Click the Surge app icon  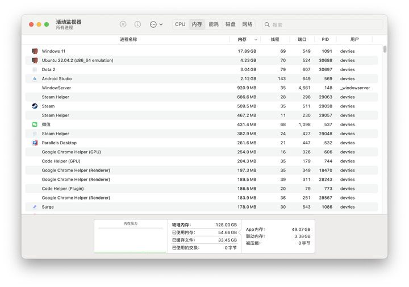[35, 207]
